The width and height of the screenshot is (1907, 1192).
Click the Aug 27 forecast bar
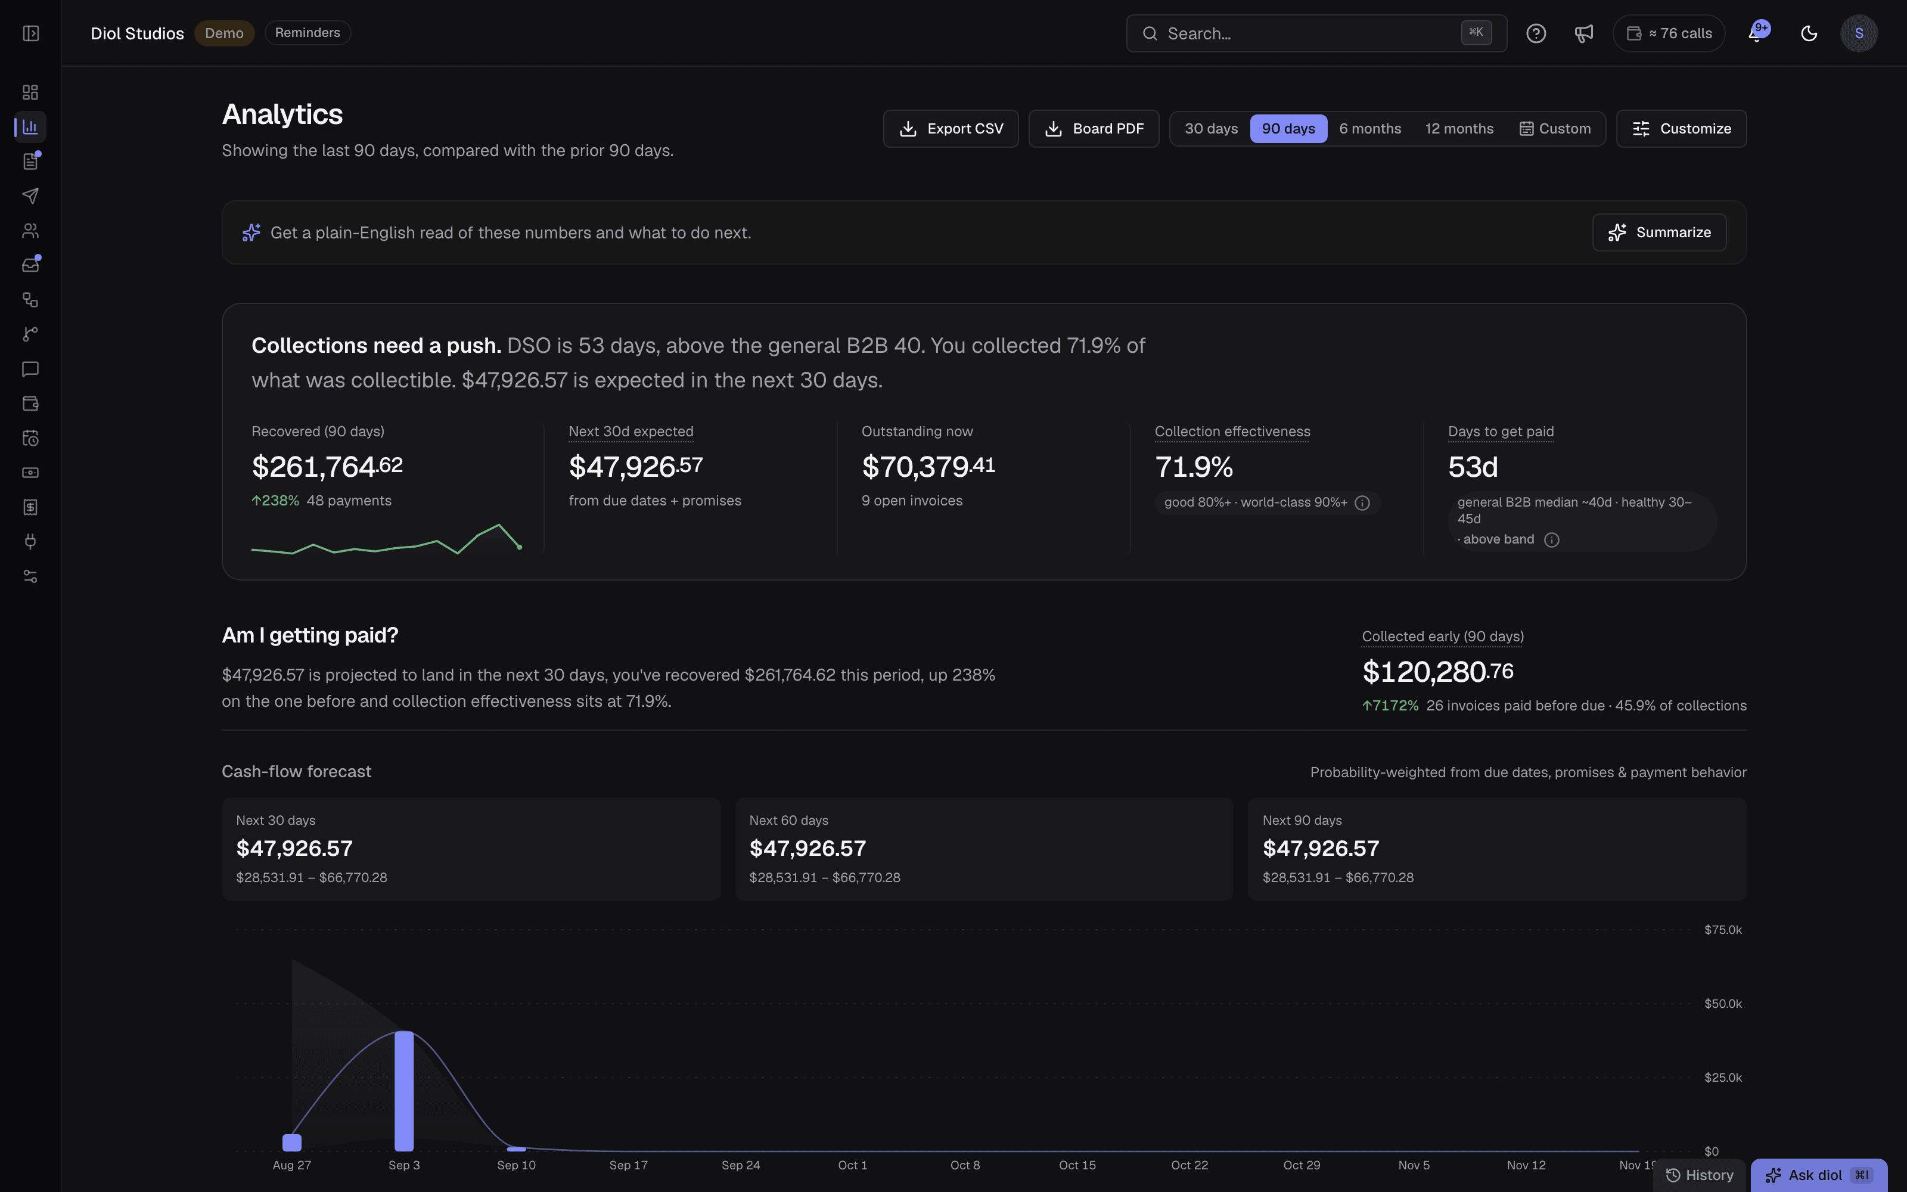[x=293, y=1143]
